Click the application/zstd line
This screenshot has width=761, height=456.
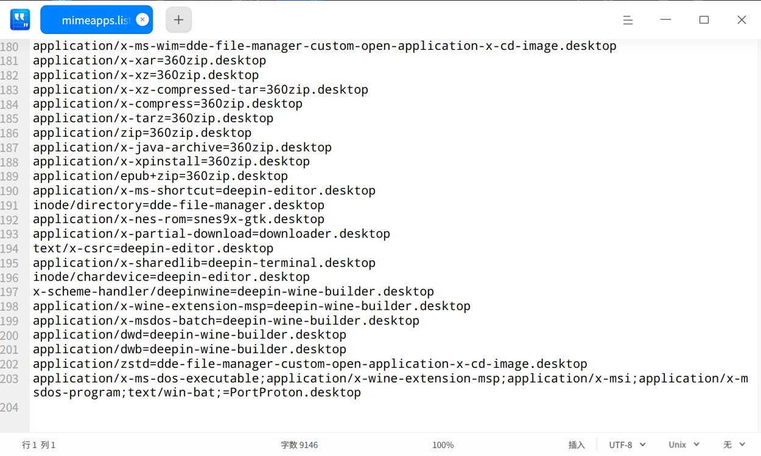pyautogui.click(x=310, y=364)
